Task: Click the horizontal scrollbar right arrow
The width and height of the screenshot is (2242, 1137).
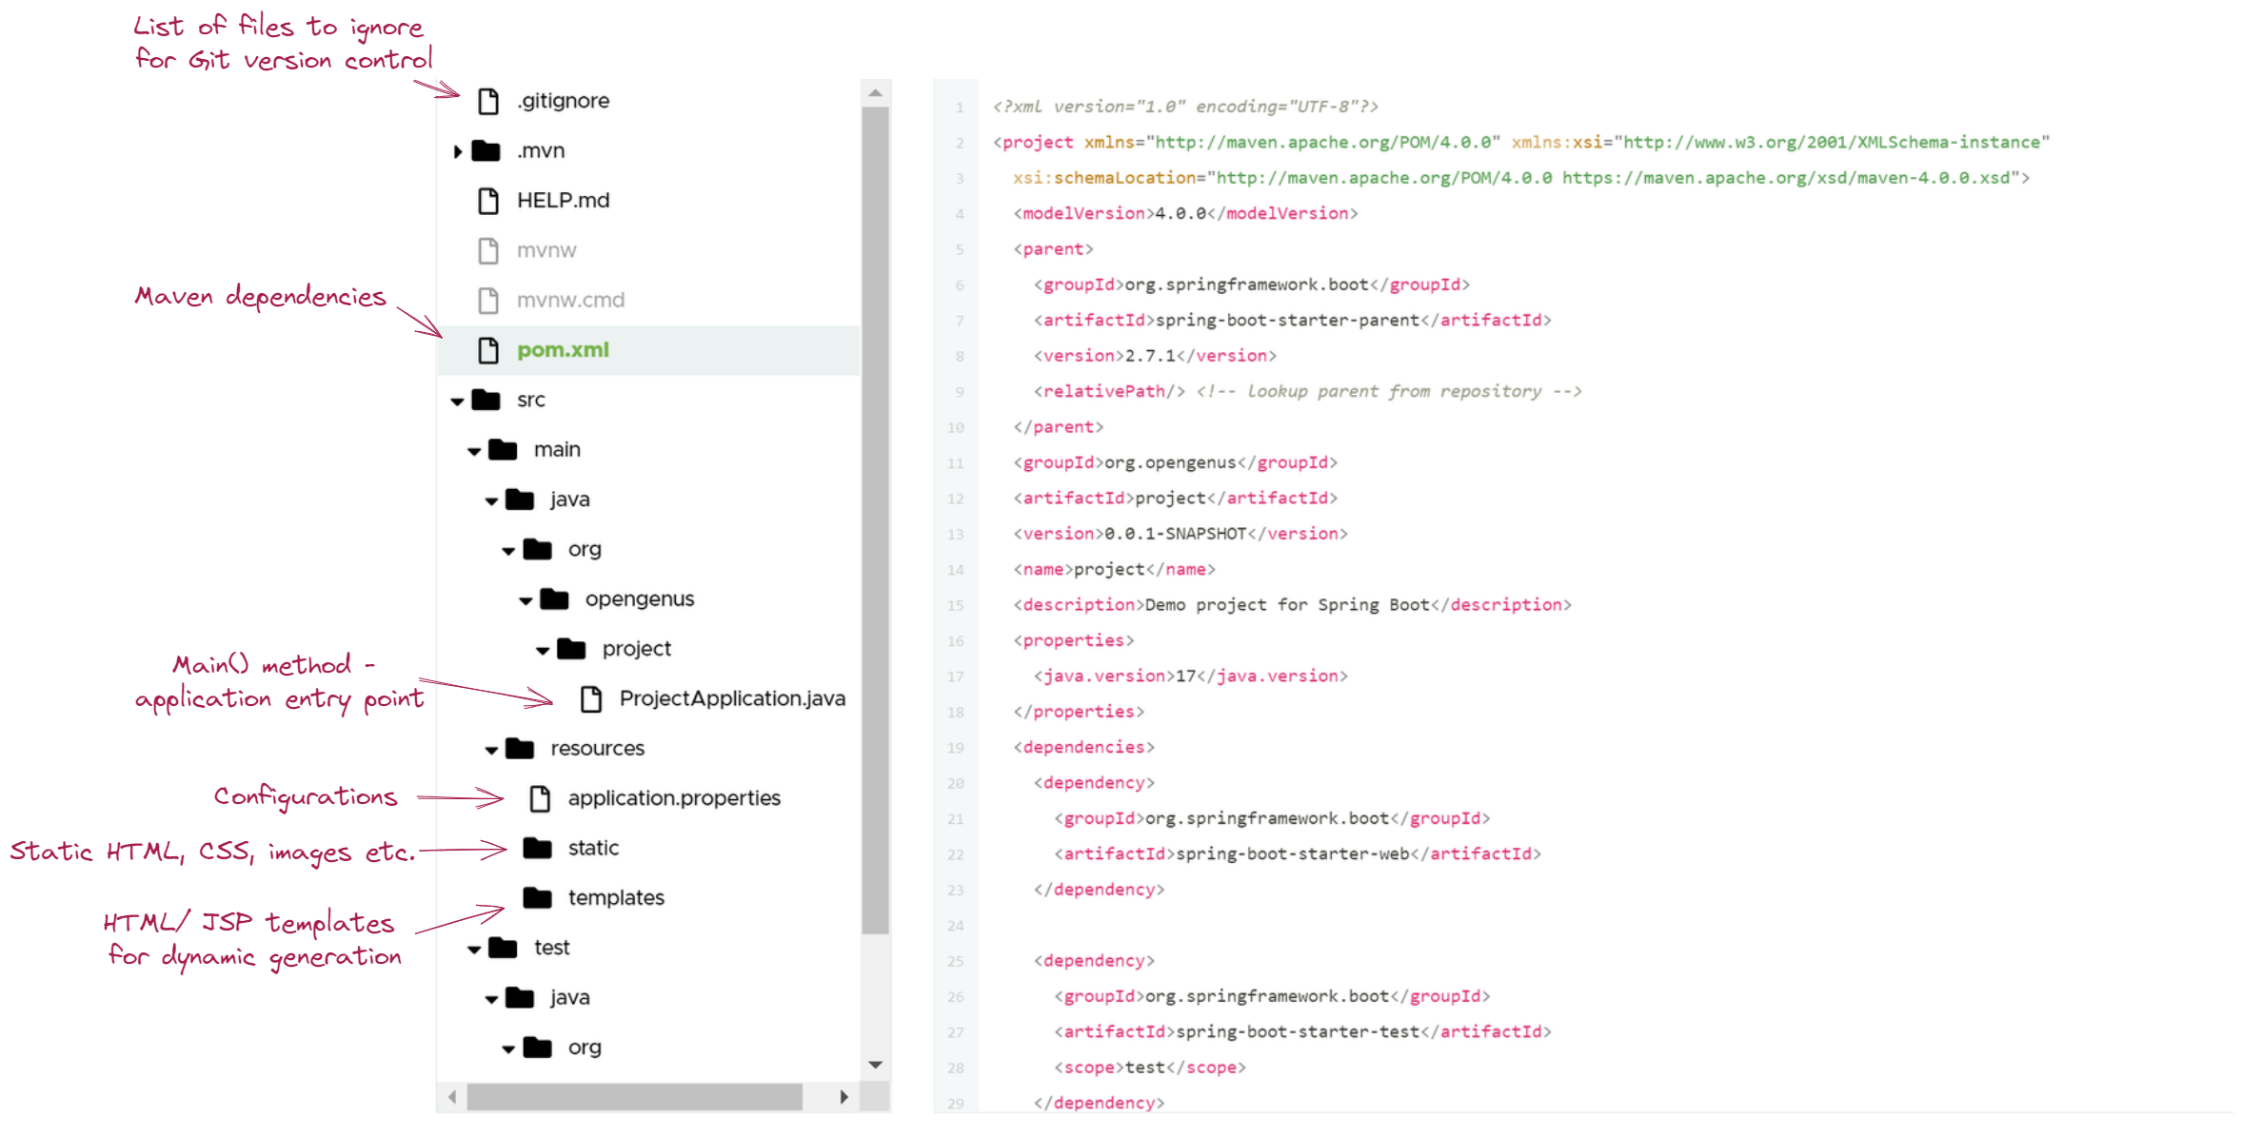Action: (843, 1097)
